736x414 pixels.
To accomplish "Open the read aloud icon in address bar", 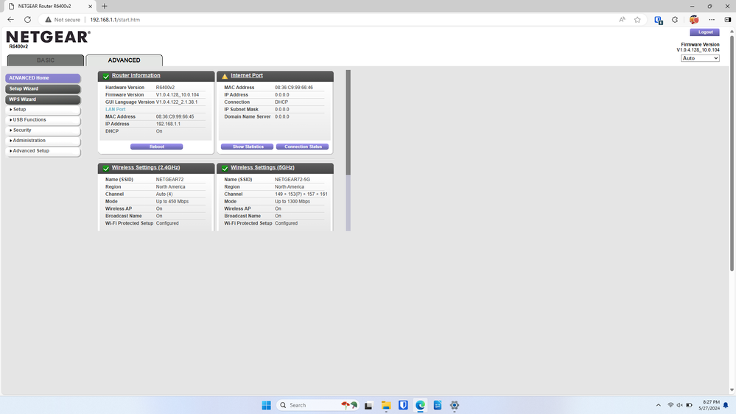I will (622, 20).
